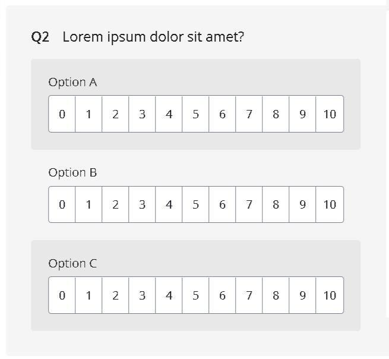Click the Option C label
The image size is (389, 359).
(x=72, y=263)
